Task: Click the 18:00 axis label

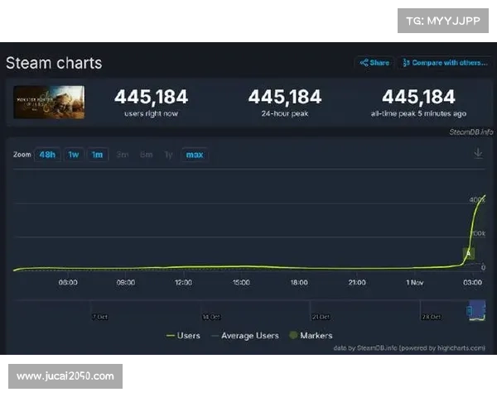Action: tap(299, 282)
